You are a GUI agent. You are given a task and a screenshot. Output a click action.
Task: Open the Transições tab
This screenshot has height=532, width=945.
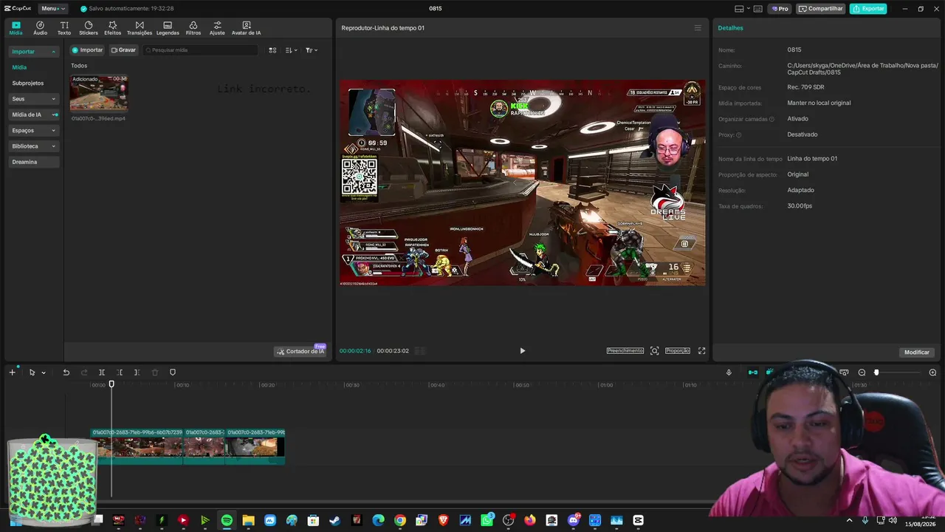[x=140, y=28]
